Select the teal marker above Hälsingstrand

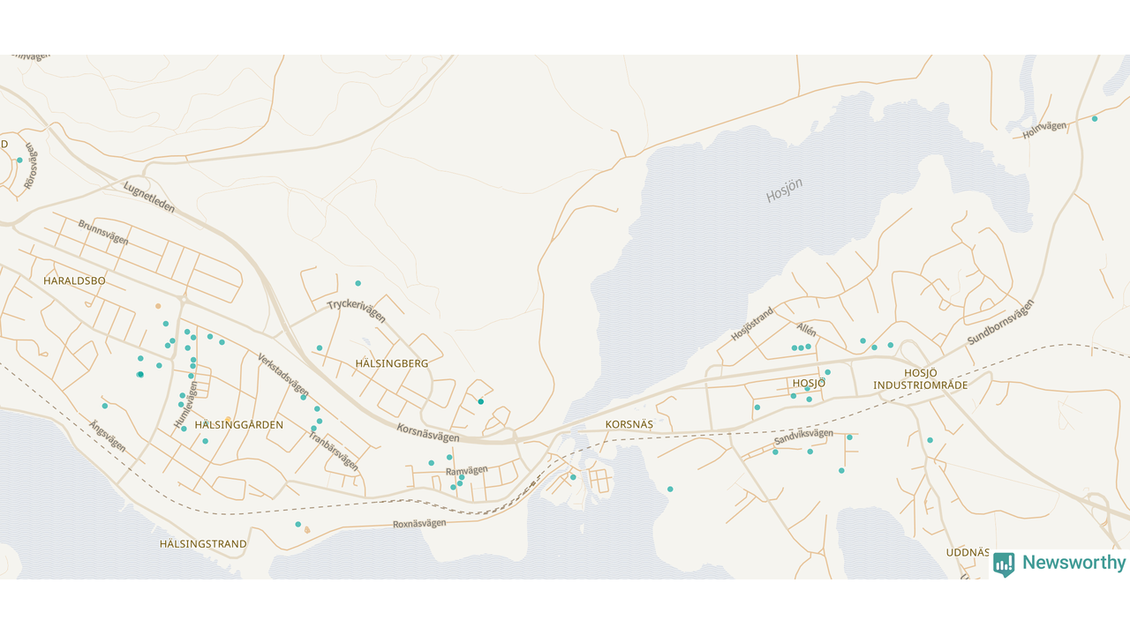click(298, 525)
